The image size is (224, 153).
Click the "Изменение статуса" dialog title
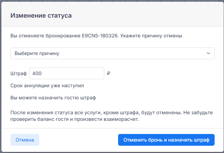tap(41, 16)
